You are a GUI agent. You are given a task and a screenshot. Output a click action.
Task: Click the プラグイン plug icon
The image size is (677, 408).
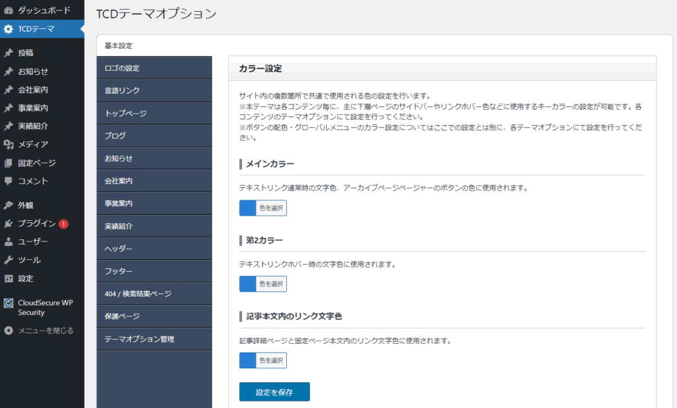pyautogui.click(x=9, y=224)
